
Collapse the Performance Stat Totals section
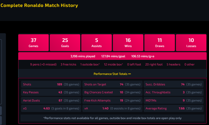(x=112, y=74)
